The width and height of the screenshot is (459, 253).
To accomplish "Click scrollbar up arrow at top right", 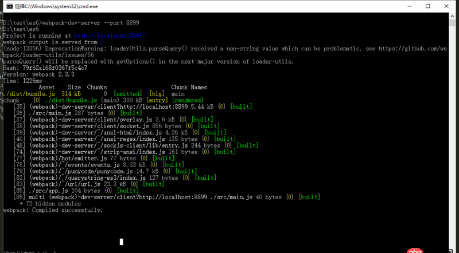I will [x=452, y=17].
